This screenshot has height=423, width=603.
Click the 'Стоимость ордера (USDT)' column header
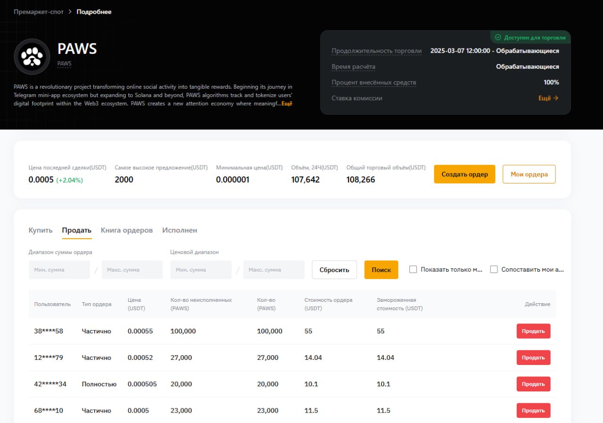click(328, 304)
